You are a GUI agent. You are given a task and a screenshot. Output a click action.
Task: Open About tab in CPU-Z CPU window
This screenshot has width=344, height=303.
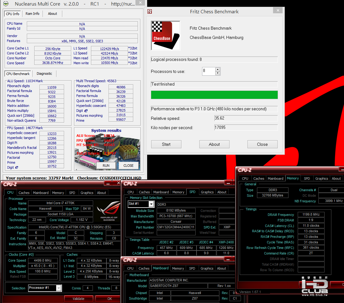(x=102, y=192)
